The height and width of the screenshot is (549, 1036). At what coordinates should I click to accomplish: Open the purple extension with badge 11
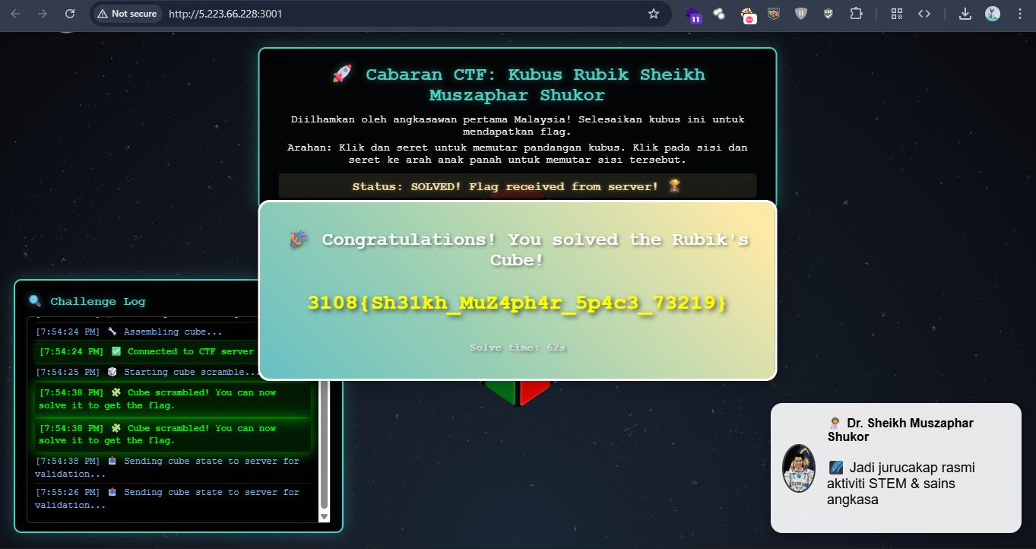click(x=693, y=14)
